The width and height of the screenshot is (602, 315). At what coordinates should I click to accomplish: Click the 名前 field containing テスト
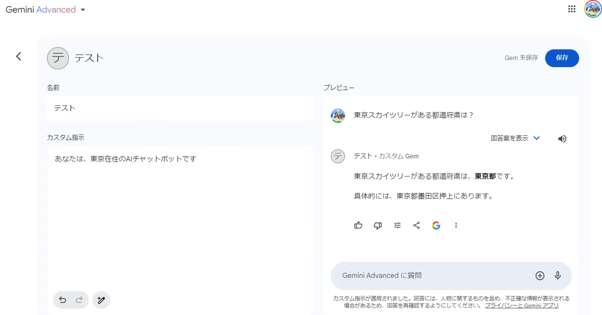click(x=180, y=108)
